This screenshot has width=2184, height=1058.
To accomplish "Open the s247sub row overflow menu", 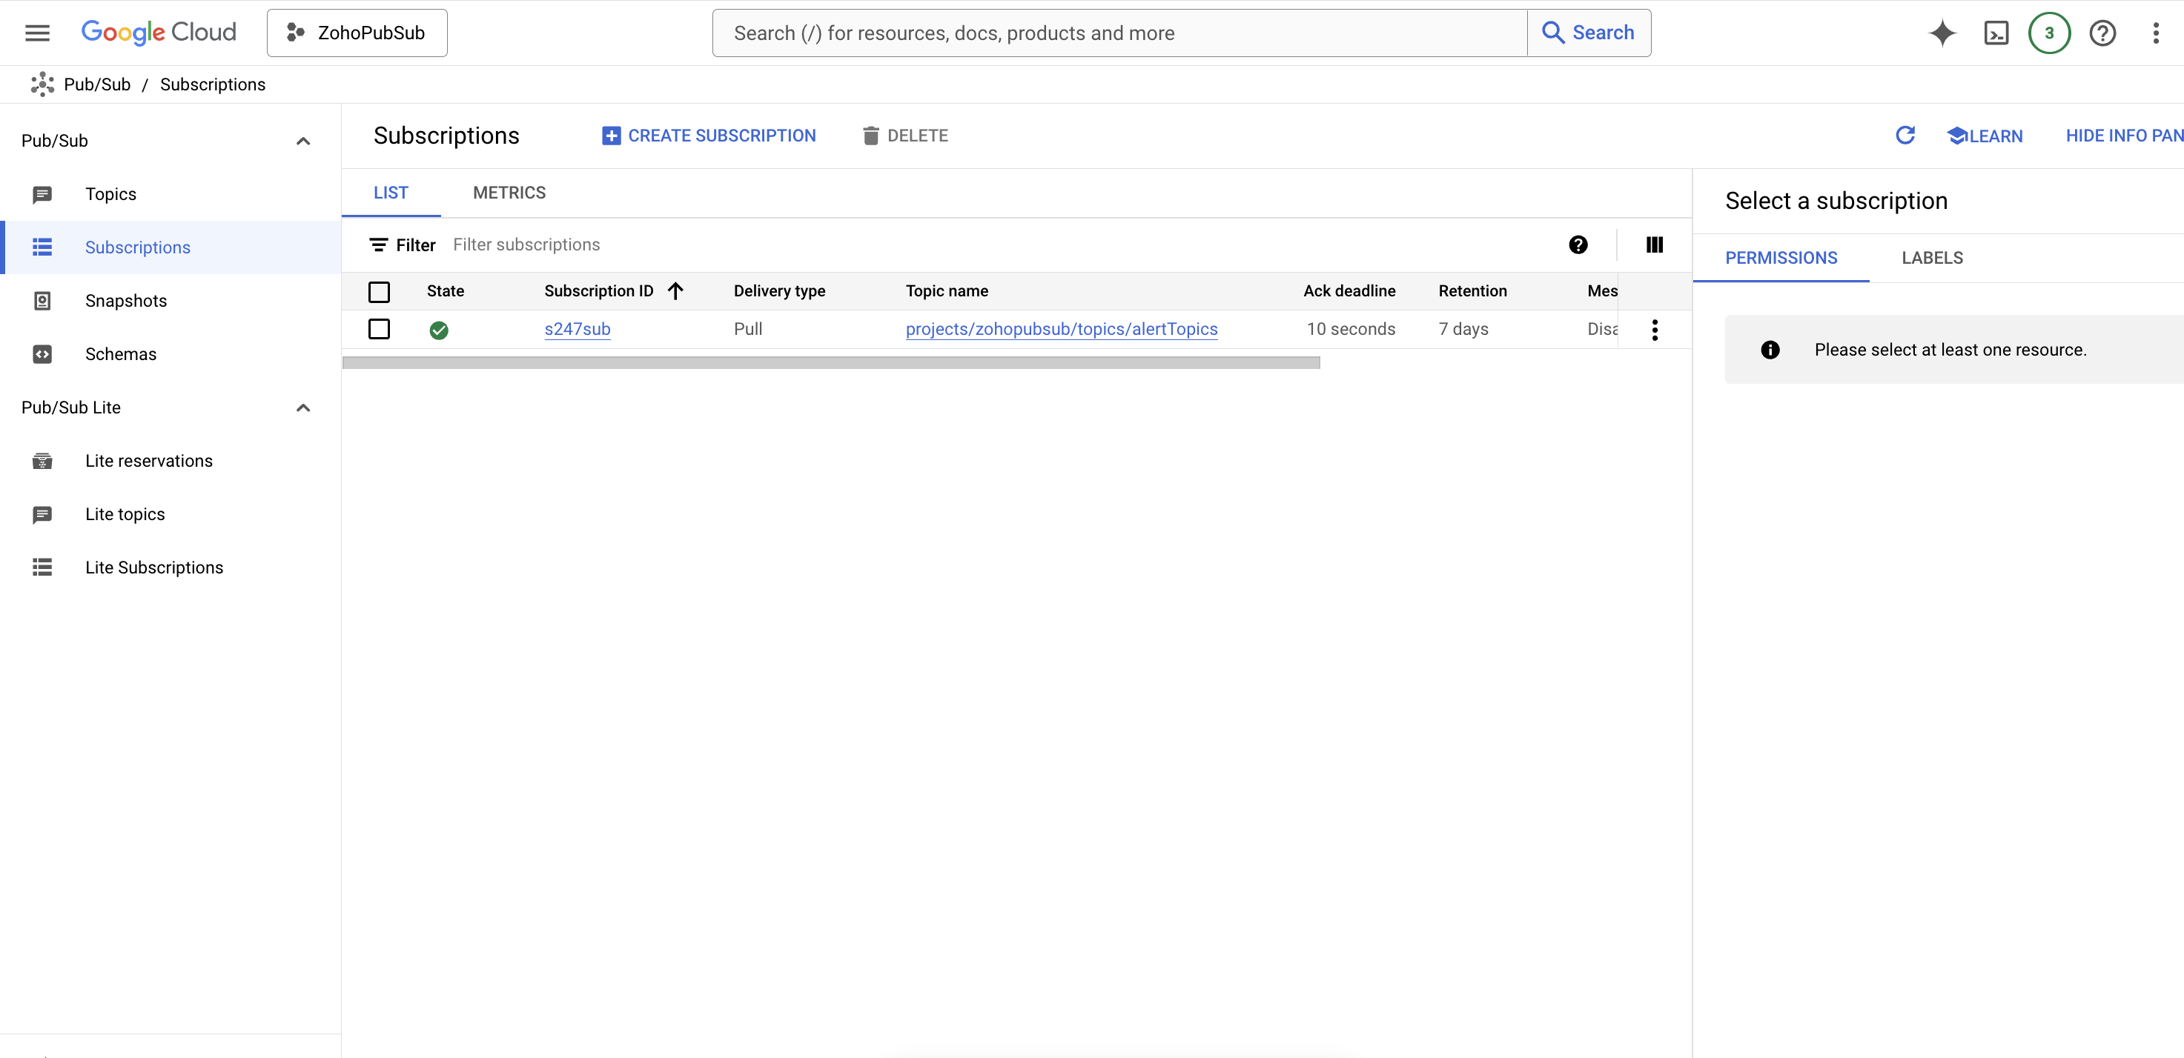I will (x=1655, y=330).
